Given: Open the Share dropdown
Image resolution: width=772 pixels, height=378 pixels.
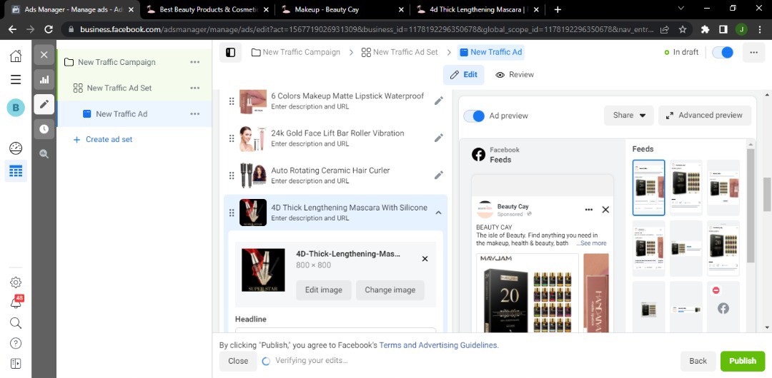Looking at the screenshot, I should pyautogui.click(x=629, y=116).
